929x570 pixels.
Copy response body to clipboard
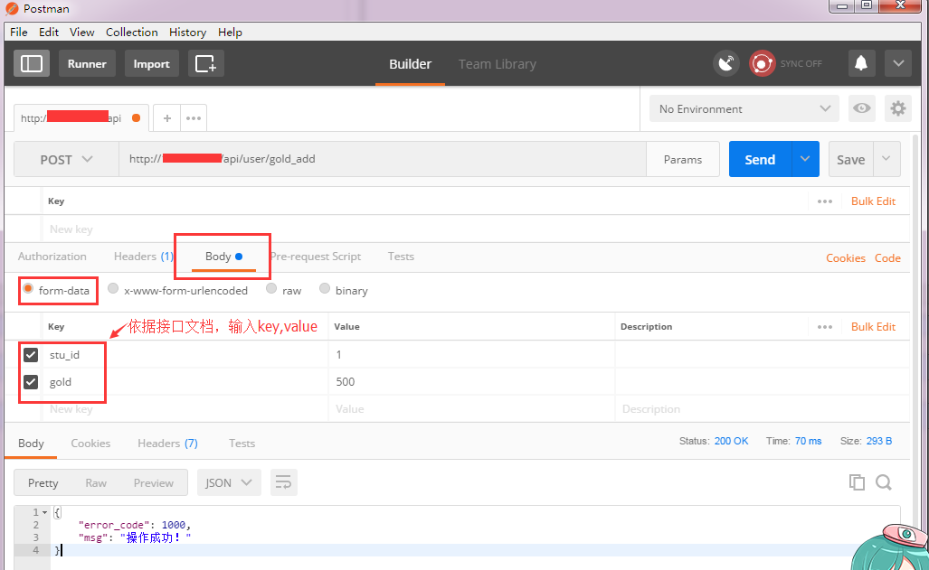[x=857, y=482]
